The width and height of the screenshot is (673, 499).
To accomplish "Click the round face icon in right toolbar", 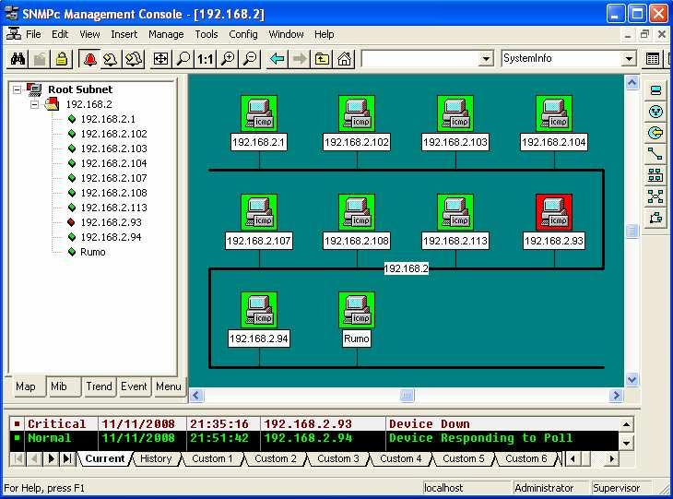I will point(655,112).
